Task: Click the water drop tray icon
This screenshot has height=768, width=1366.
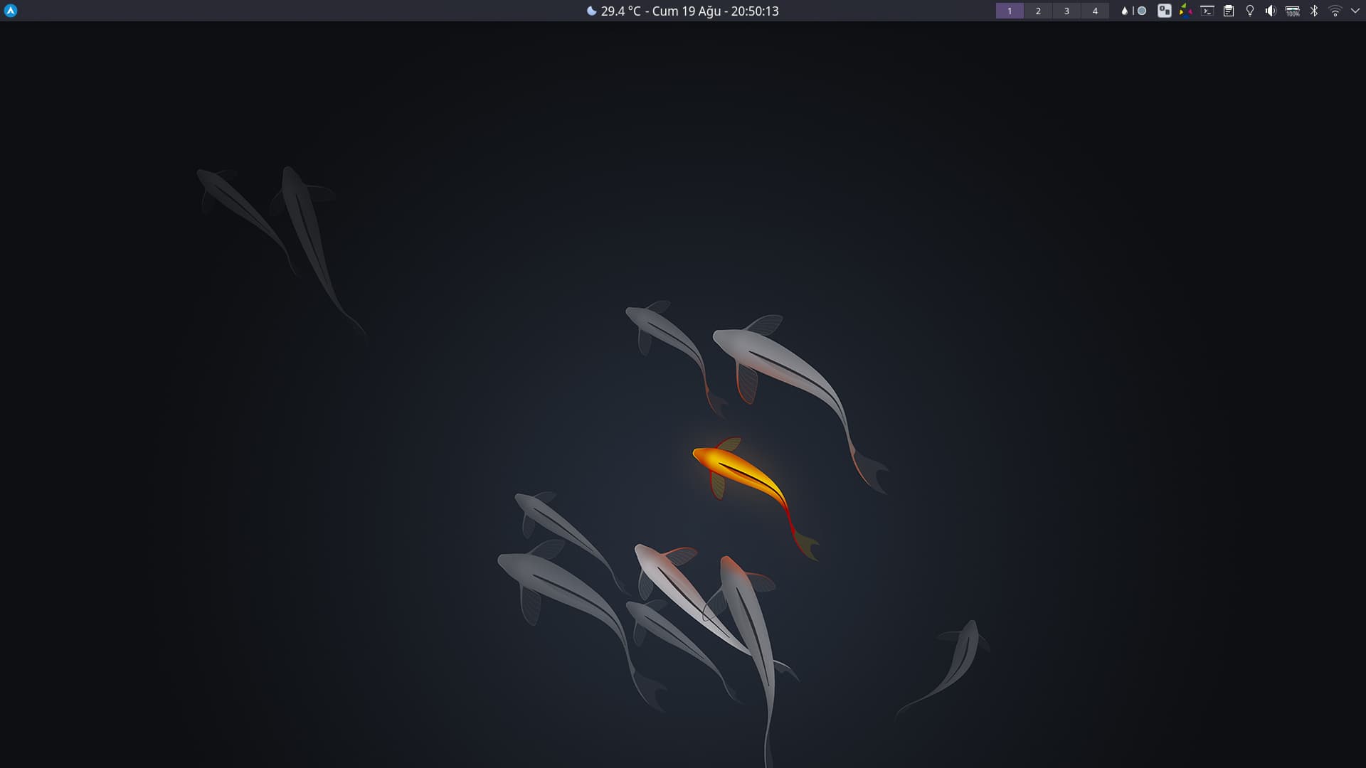Action: click(1124, 11)
